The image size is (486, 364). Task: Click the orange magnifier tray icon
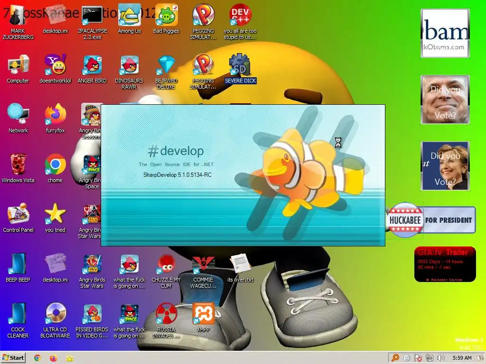395,358
